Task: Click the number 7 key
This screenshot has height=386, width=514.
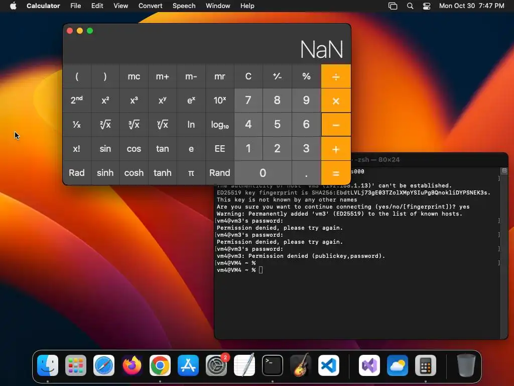Action: pos(248,101)
